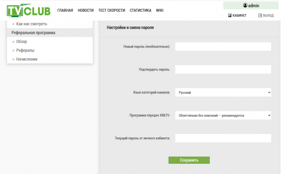Image resolution: width=281 pixels, height=174 pixels.
Task: Click the admin user avatar icon
Action: point(245,5)
